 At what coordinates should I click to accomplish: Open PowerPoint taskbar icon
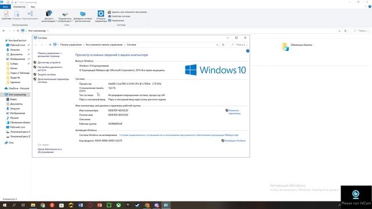coord(99,205)
